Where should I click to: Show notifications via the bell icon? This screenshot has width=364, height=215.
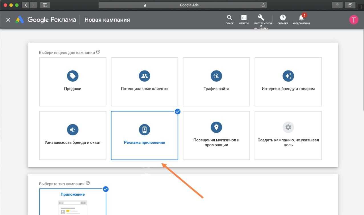coord(301,18)
